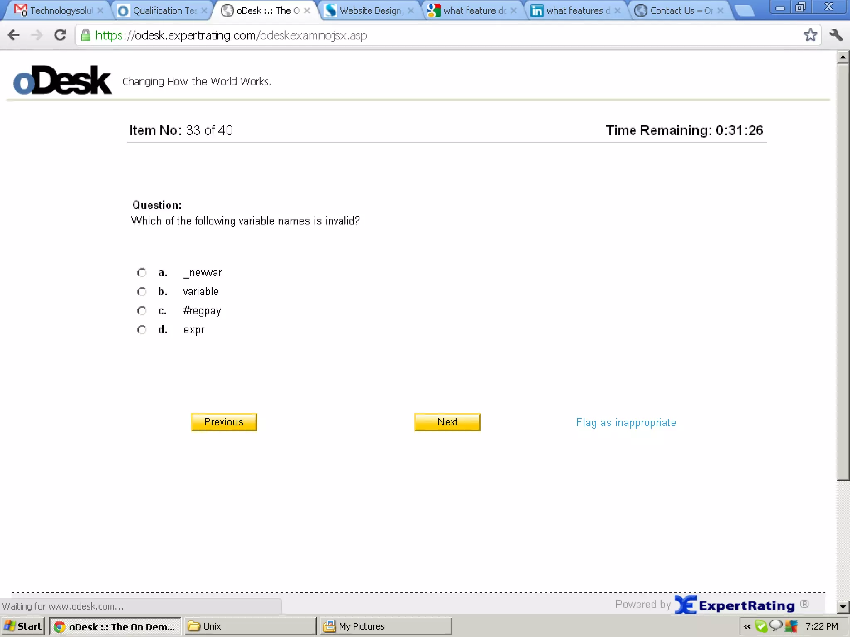
Task: Minimize the Chrome window
Action: pyautogui.click(x=780, y=7)
